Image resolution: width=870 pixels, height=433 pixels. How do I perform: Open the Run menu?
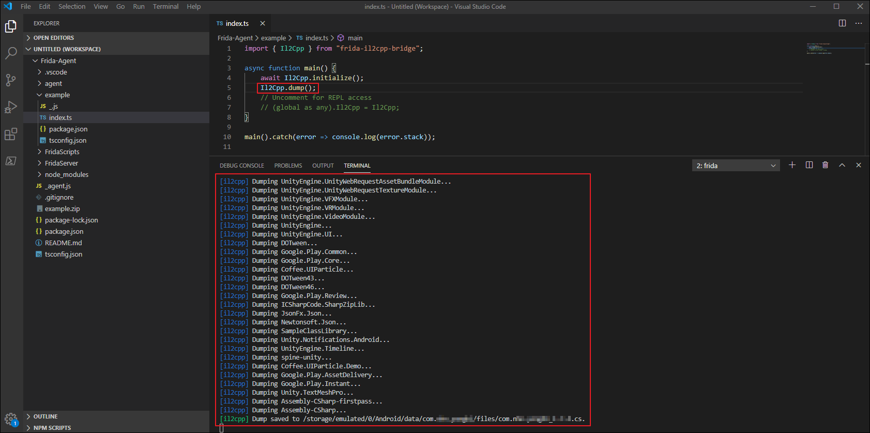[x=139, y=6]
